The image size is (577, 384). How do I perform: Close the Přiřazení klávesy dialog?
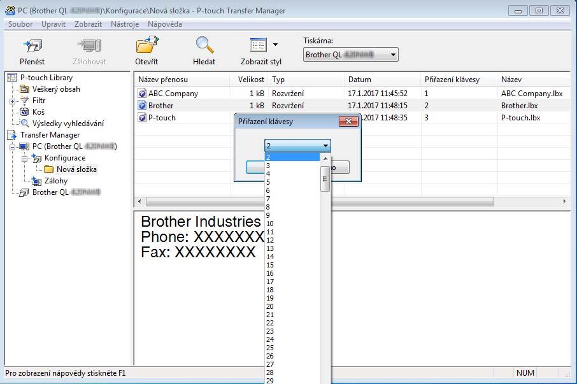tap(348, 122)
